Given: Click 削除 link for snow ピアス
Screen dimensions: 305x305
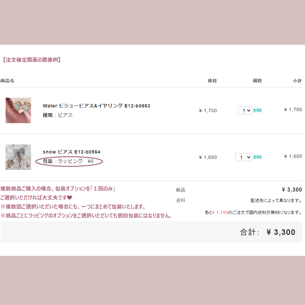Looking at the screenshot, I should click(257, 157).
